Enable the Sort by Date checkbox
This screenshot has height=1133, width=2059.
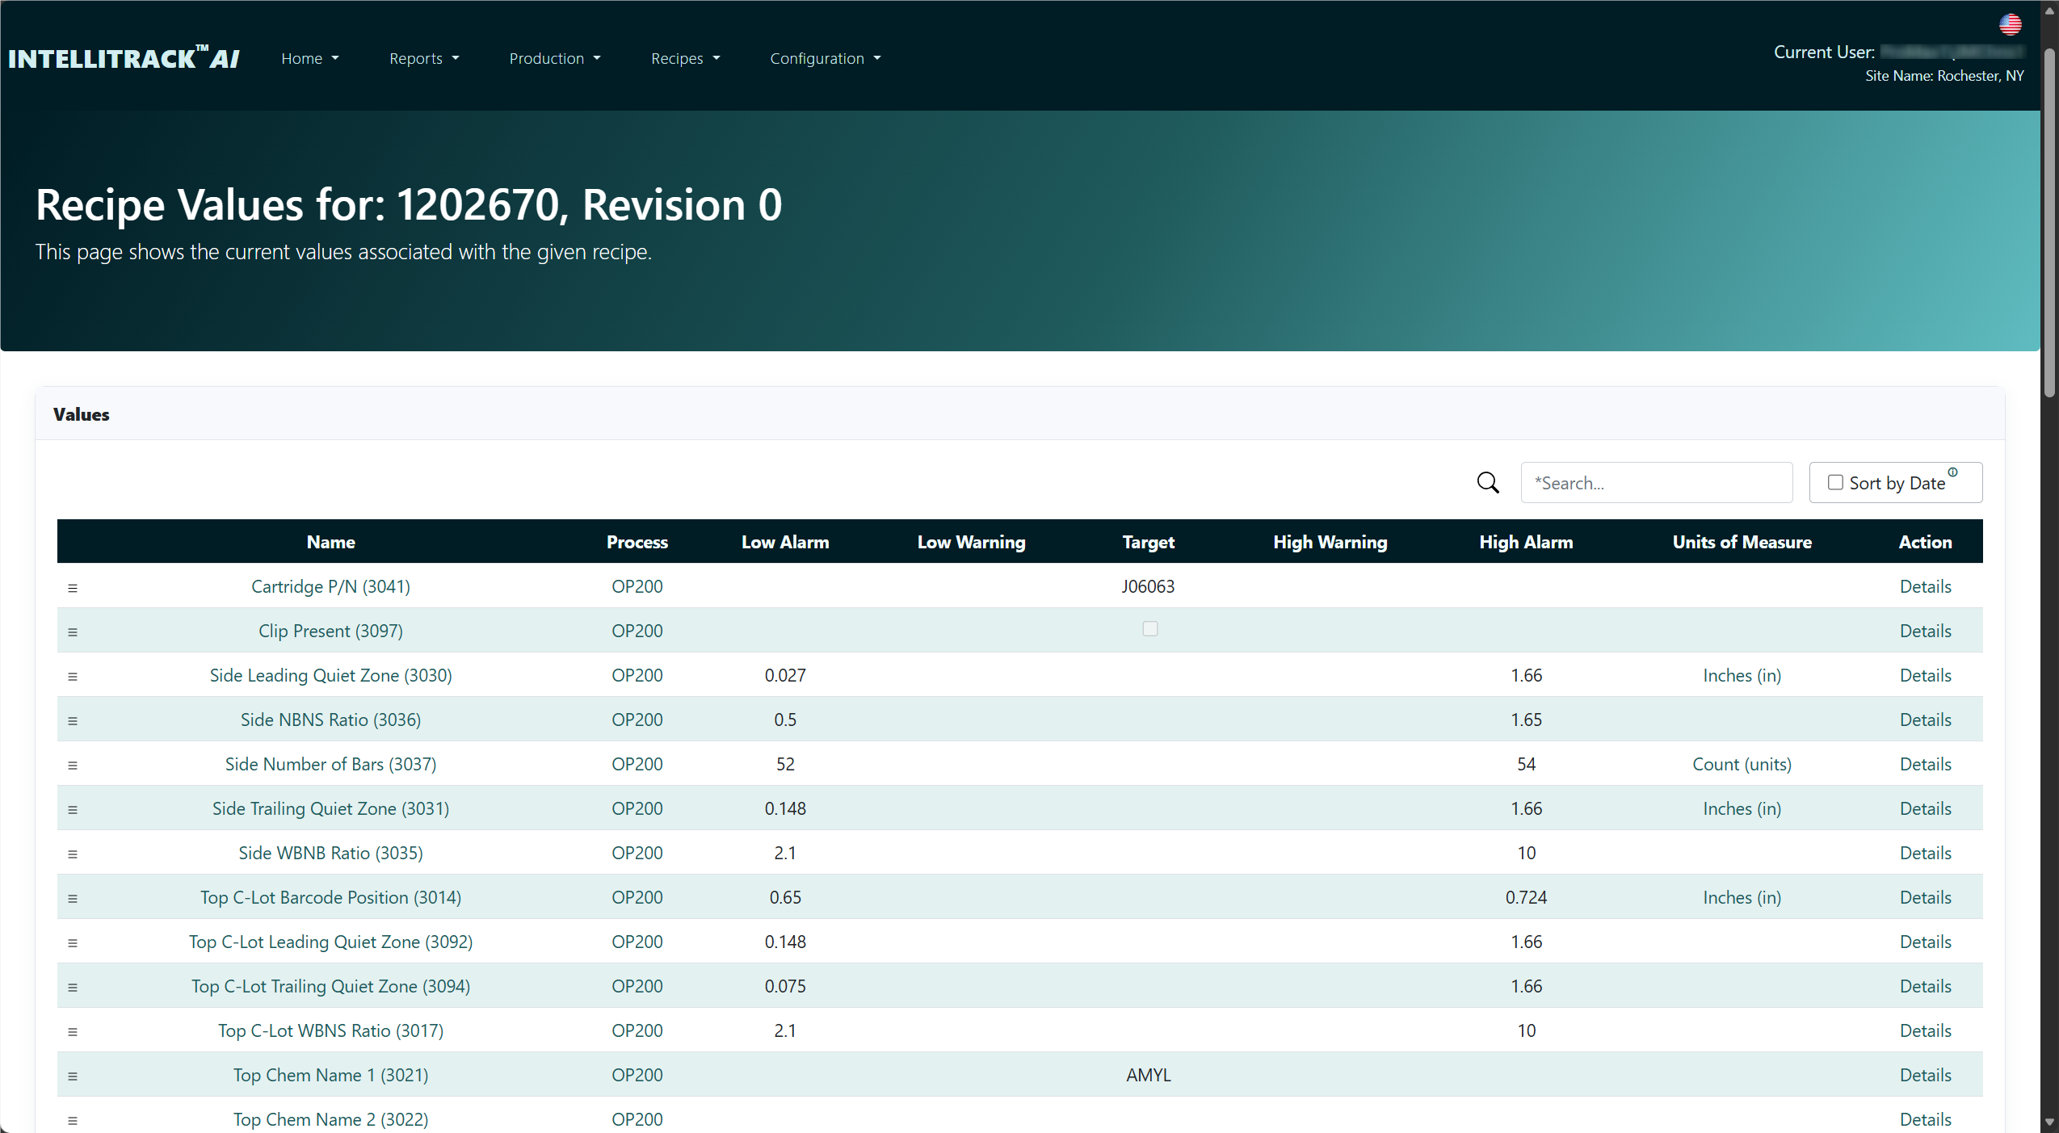click(1835, 482)
